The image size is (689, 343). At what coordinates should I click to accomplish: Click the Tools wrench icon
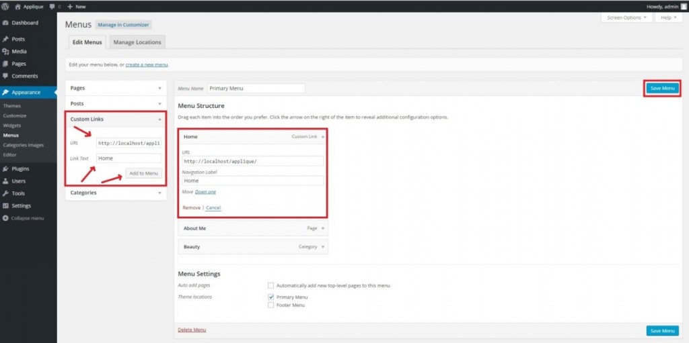5,193
